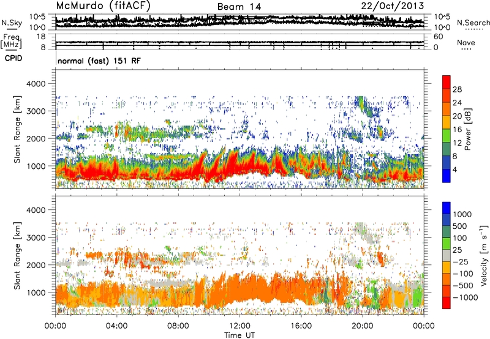
Task: Click the 'Time UT' axis title
Action: [x=239, y=335]
